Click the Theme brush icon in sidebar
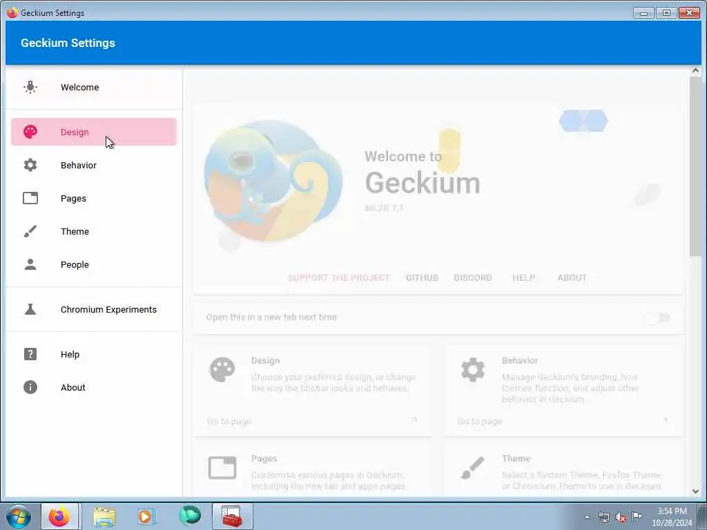 coord(30,231)
